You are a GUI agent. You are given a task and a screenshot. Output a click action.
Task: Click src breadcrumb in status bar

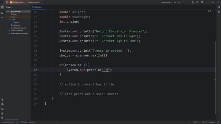pos(17,122)
